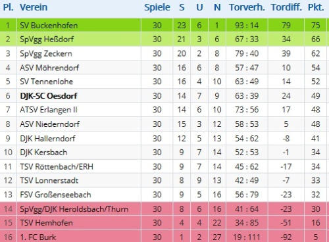Click the ASV Möhrendorf club entry

point(49,68)
